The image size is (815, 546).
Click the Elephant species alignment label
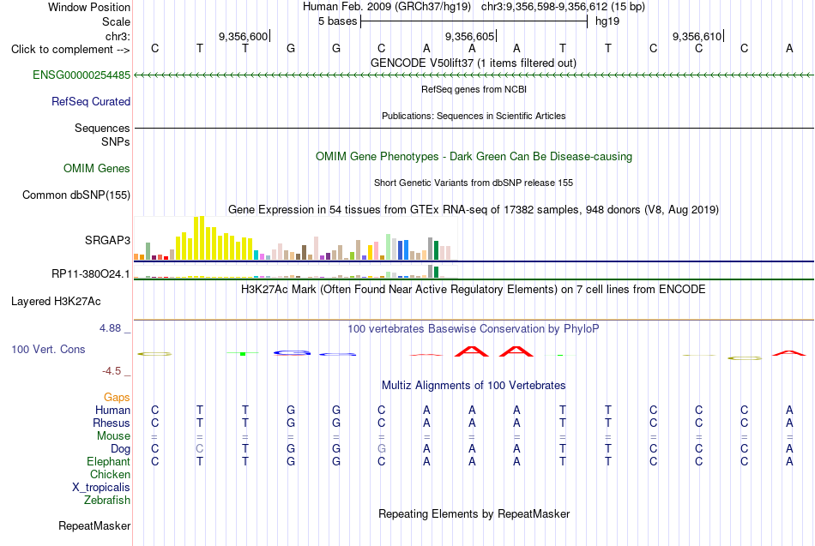point(108,461)
